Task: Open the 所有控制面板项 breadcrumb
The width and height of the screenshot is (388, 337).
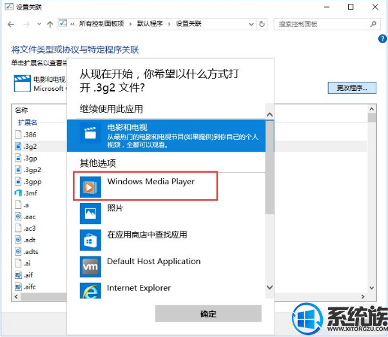Action: 101,24
